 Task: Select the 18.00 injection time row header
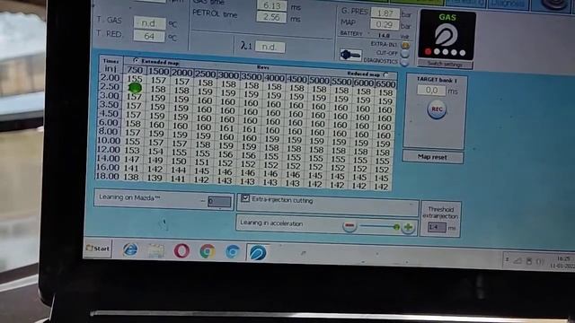(107, 176)
